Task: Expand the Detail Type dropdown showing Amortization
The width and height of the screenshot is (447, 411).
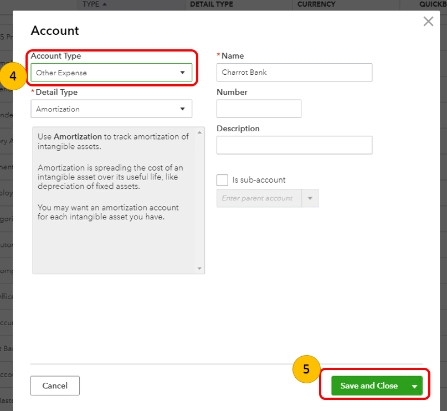Action: click(111, 109)
